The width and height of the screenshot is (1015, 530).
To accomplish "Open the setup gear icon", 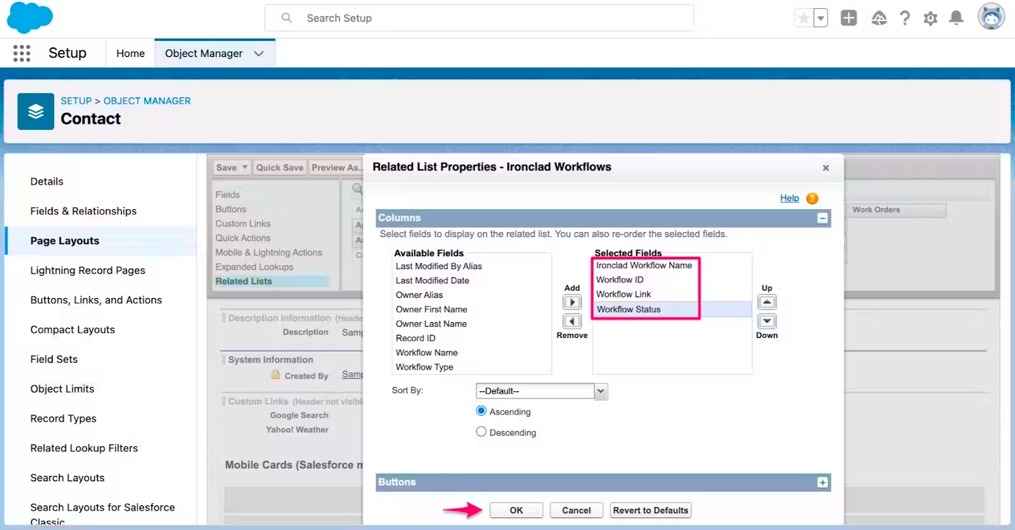I will [931, 18].
